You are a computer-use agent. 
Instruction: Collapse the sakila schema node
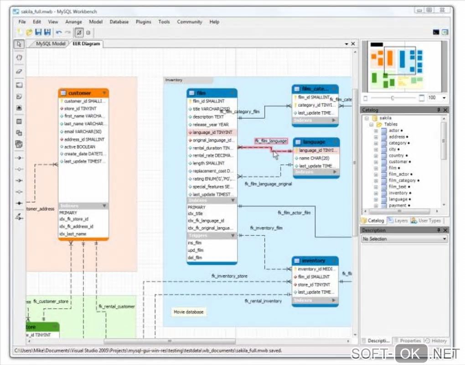point(367,118)
